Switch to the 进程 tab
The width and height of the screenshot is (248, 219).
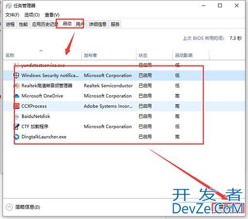pos(10,24)
